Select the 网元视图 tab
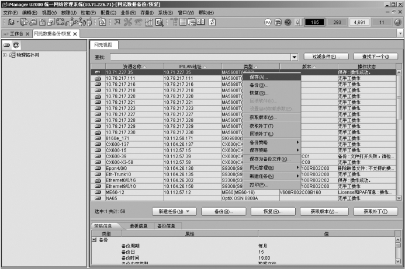The height and width of the screenshot is (269, 405). pos(103,45)
